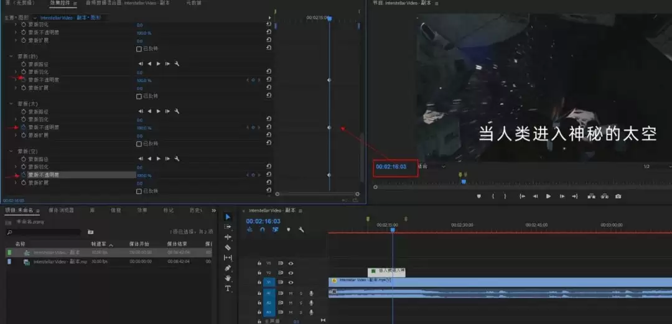Open the 元数据 tab
The height and width of the screenshot is (324, 672).
[x=194, y=3]
